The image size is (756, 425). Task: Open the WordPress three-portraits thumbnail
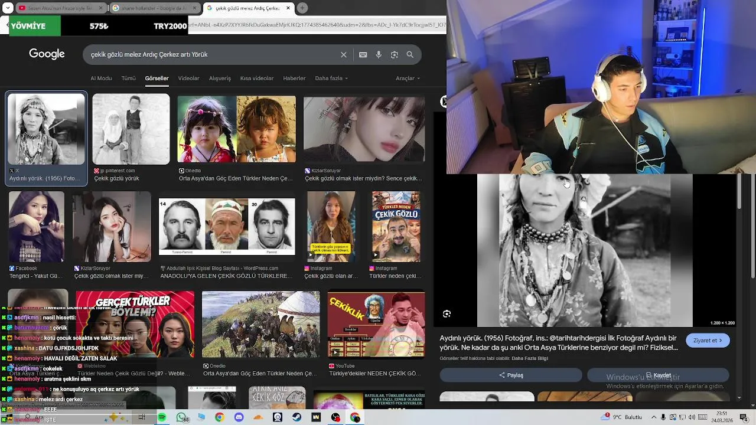click(227, 227)
